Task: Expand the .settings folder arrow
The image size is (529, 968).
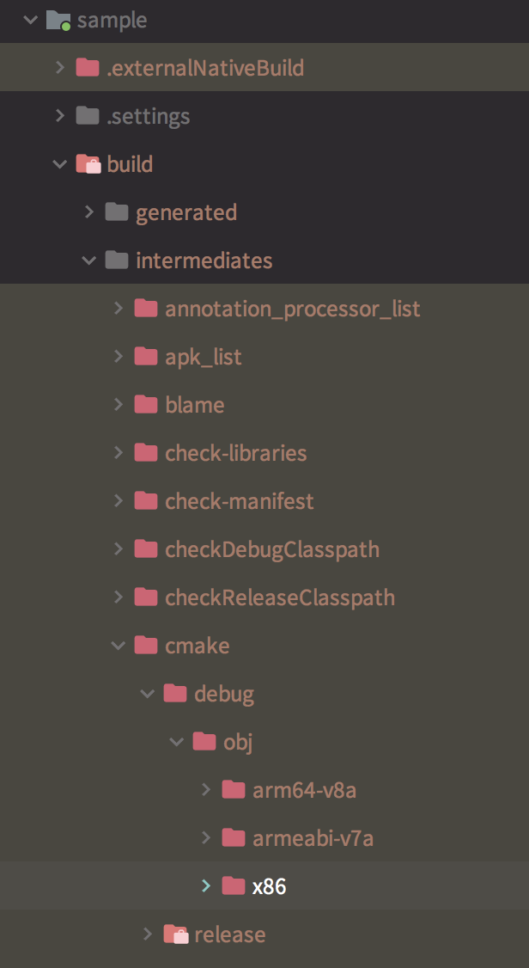Action: pyautogui.click(x=60, y=115)
